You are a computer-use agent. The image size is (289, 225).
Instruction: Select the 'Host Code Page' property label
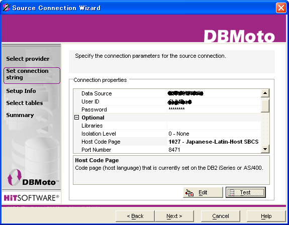pos(101,142)
